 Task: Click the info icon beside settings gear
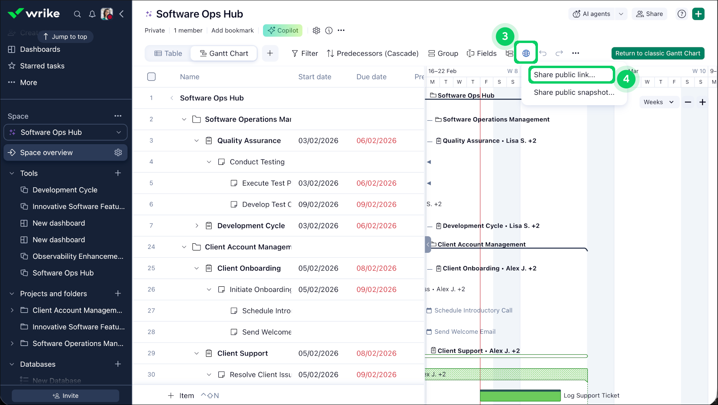coord(329,31)
